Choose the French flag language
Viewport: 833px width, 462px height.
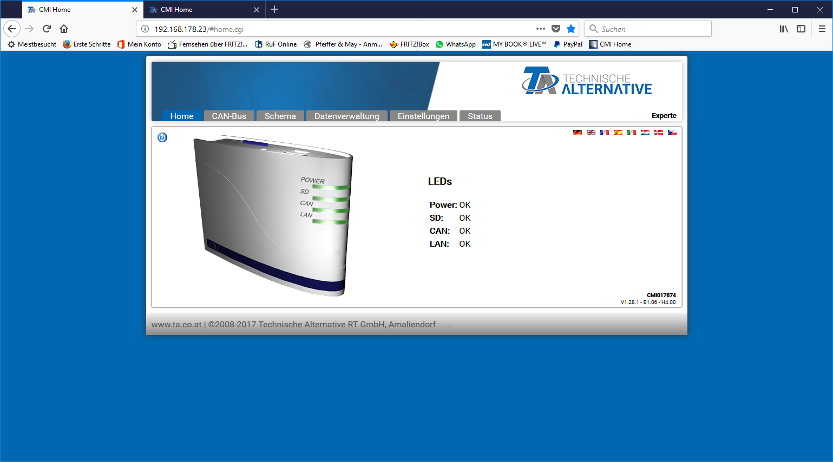604,133
